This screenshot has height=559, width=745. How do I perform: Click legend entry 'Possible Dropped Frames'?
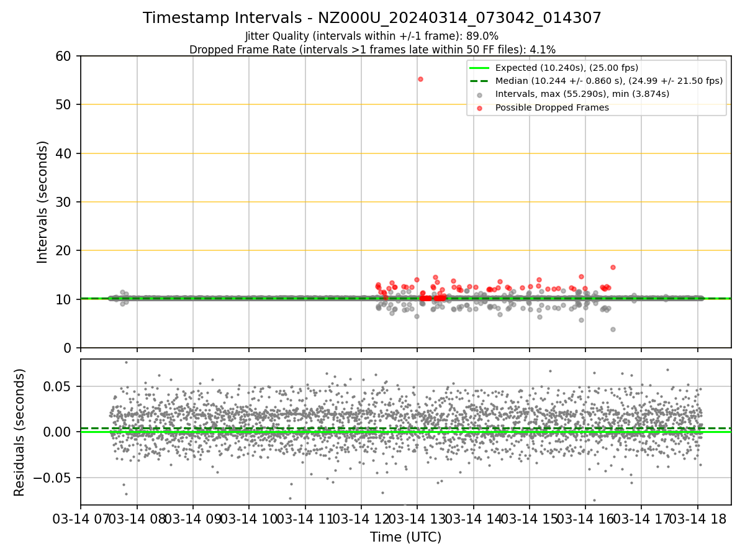click(x=552, y=107)
